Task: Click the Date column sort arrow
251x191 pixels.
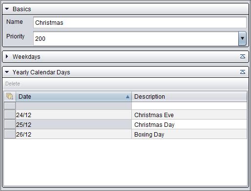Action: (x=127, y=97)
